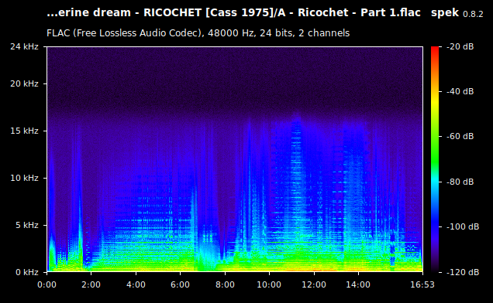This screenshot has width=493, height=303.
Task: Click the 0.8.2 version number
Action: pos(473,14)
